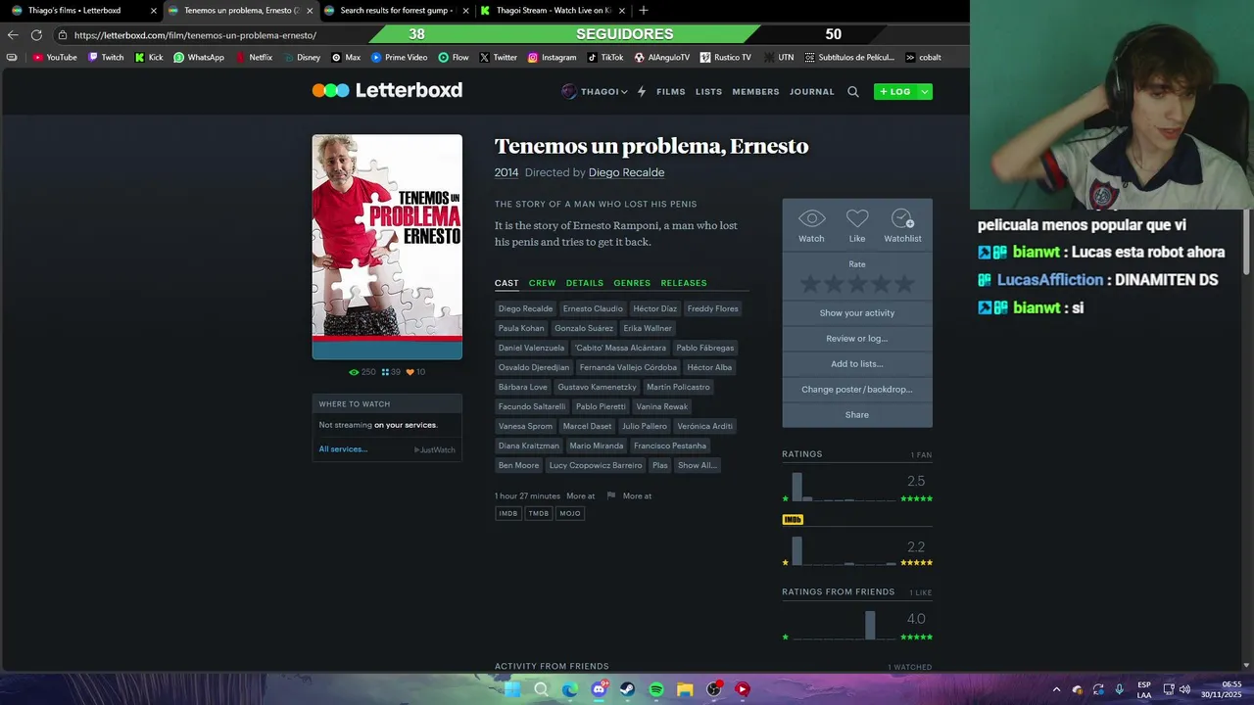Click the report flag icon
This screenshot has height=705, width=1254.
tap(611, 495)
